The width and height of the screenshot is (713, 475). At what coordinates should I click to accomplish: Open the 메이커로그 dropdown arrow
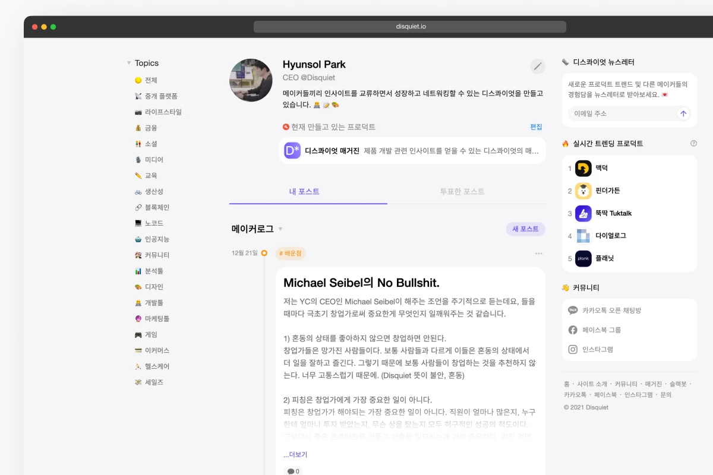pos(280,229)
